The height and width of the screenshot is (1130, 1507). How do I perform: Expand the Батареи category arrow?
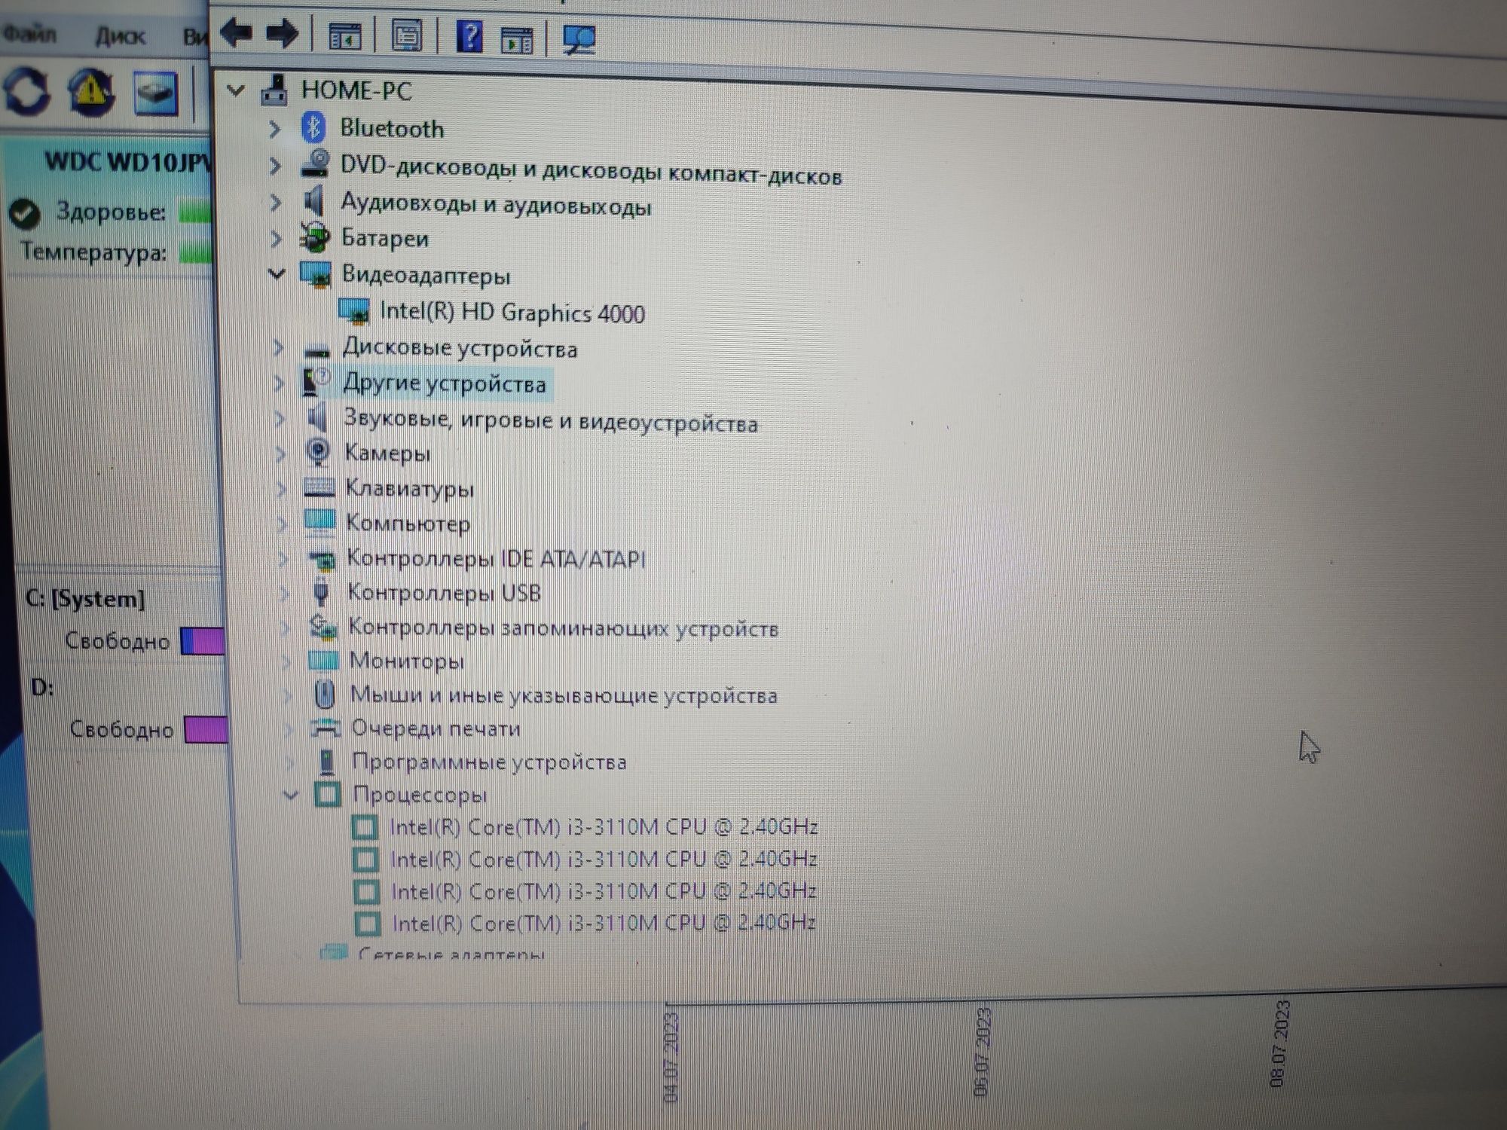point(277,239)
